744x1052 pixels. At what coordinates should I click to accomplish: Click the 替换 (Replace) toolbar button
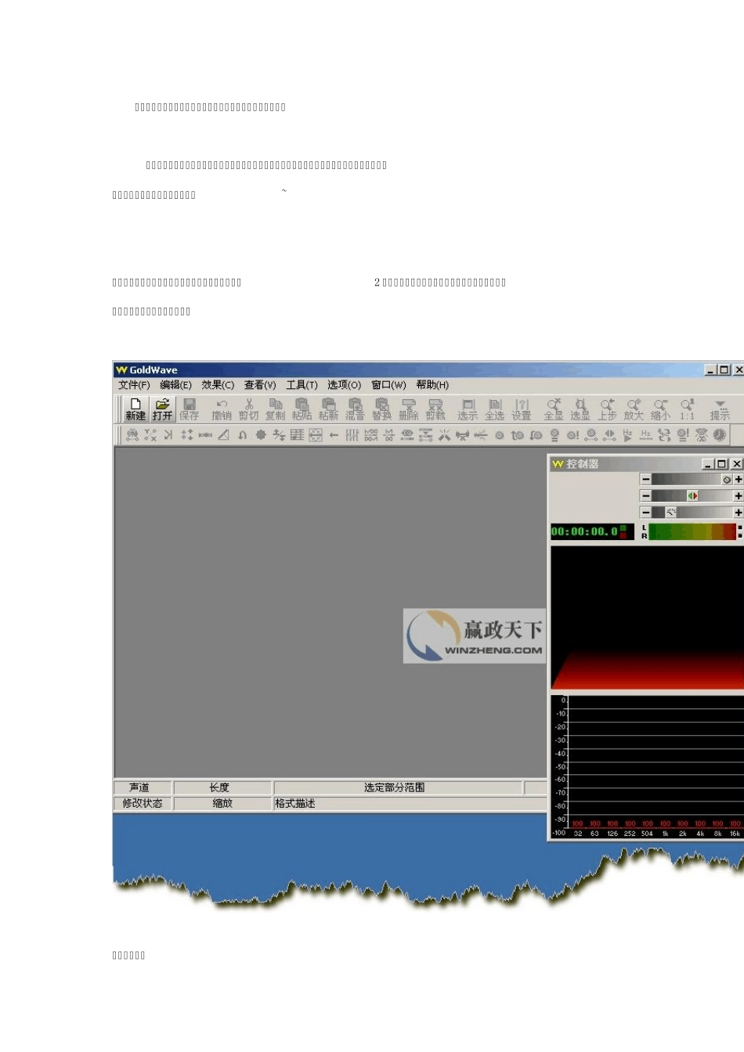tap(381, 409)
